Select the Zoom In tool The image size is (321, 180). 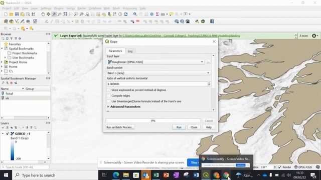[x=54, y=14]
